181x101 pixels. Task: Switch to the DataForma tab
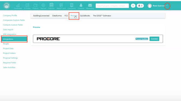coord(57,16)
